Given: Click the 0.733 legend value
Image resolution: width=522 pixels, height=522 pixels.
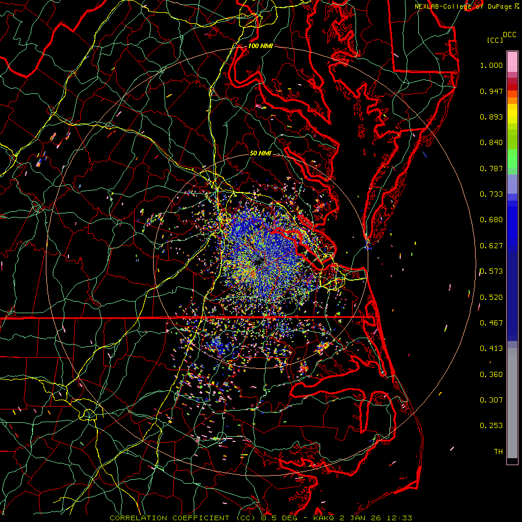Looking at the screenshot, I should pyautogui.click(x=491, y=194).
